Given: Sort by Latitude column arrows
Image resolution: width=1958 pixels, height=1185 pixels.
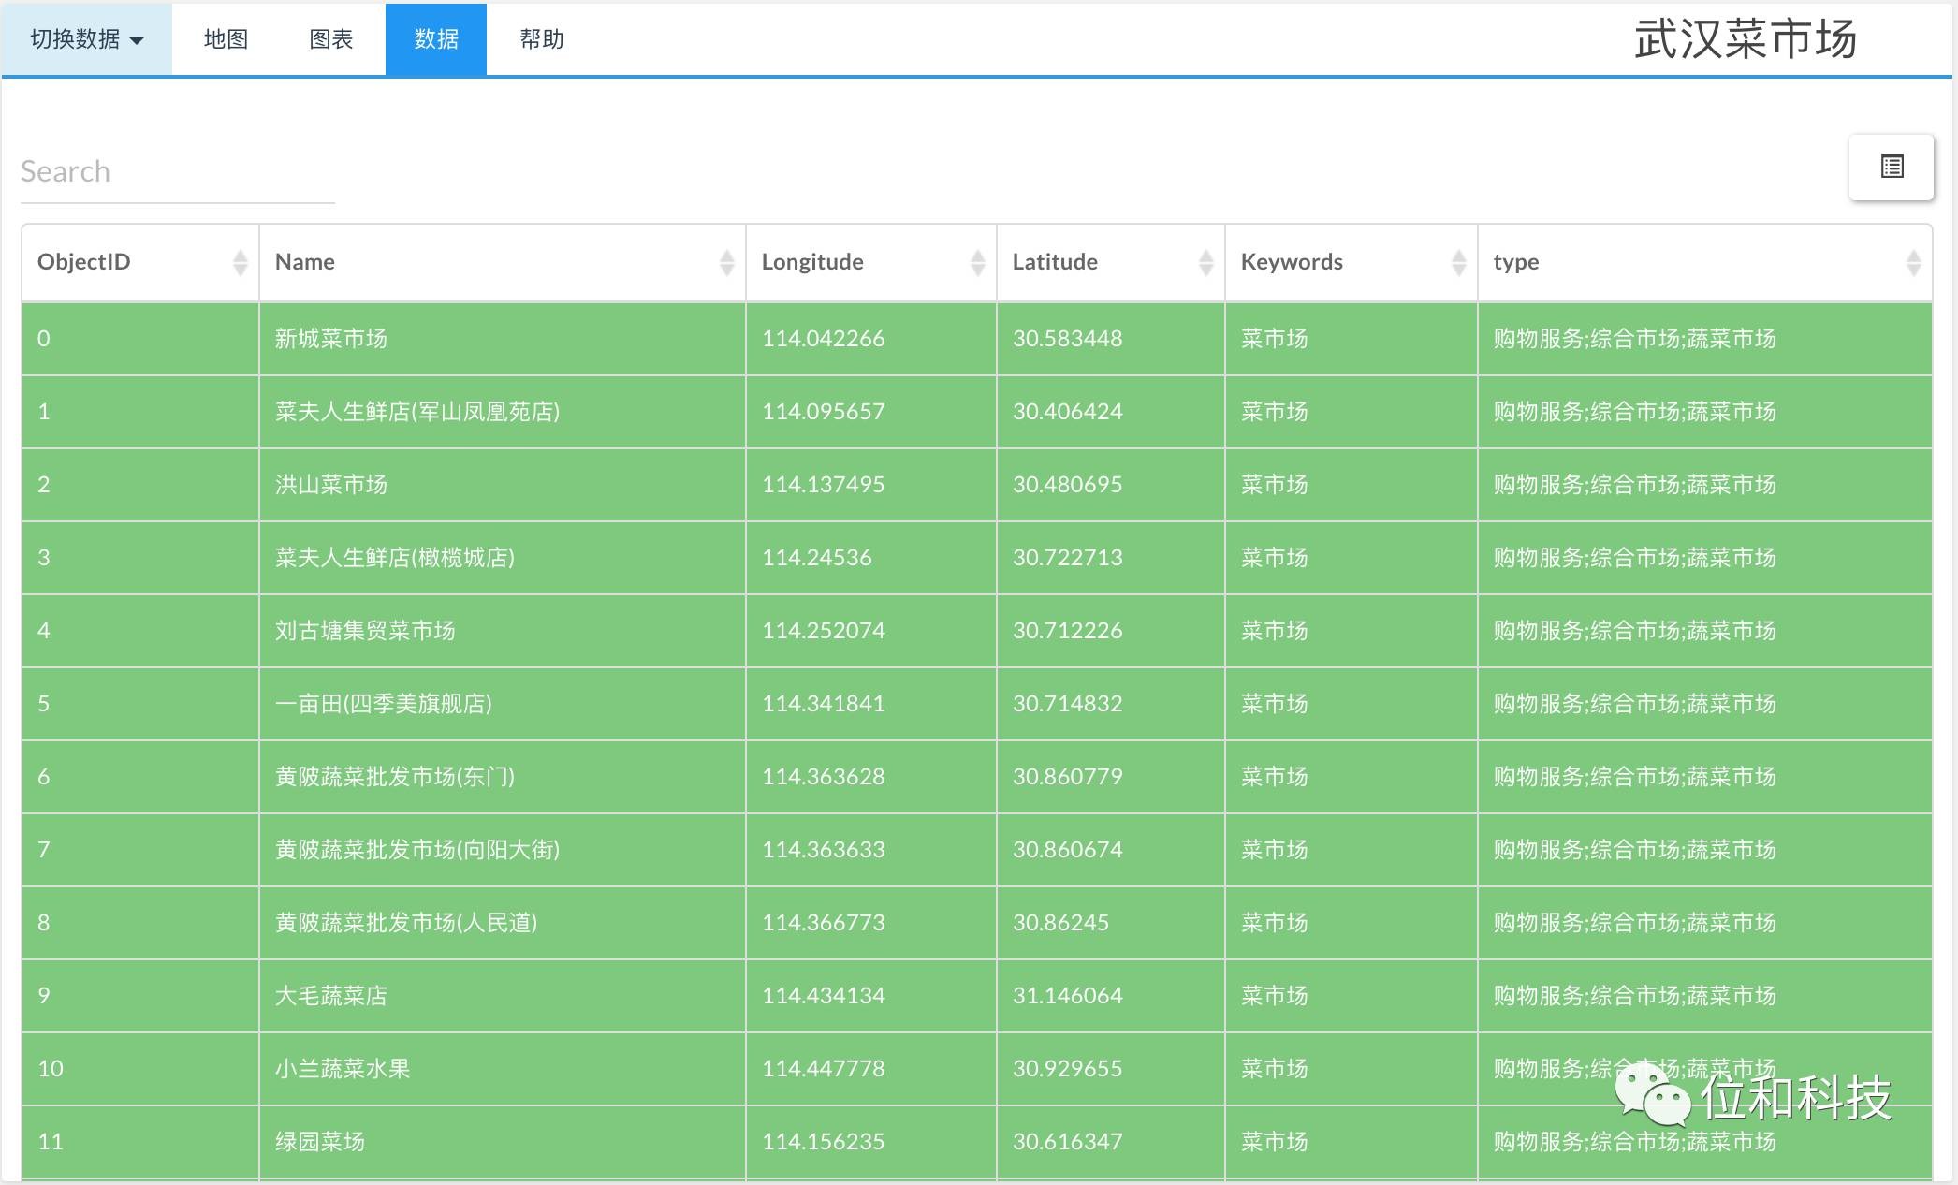Looking at the screenshot, I should [1206, 263].
